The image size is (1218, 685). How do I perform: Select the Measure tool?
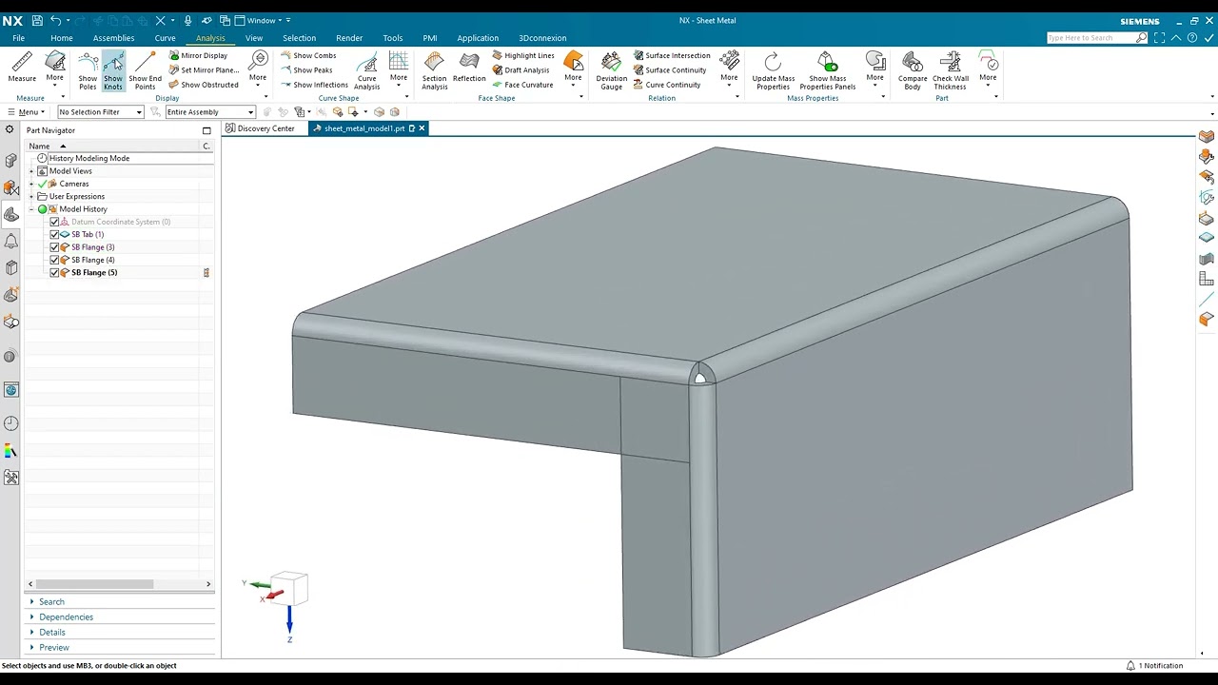22,68
